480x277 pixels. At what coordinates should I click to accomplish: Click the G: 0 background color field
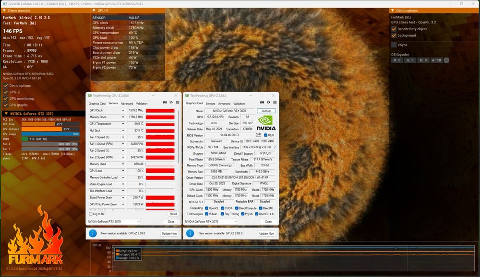(x=410, y=60)
